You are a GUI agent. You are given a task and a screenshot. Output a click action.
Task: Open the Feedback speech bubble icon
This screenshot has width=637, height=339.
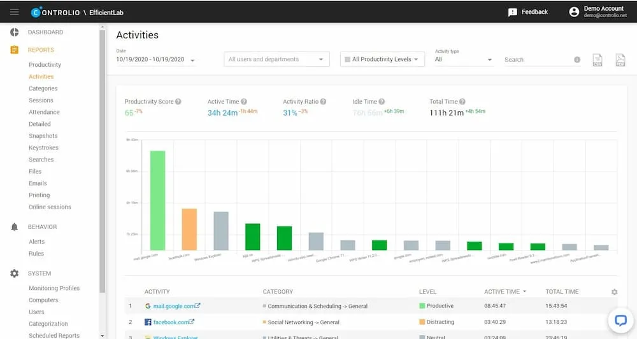coord(513,12)
